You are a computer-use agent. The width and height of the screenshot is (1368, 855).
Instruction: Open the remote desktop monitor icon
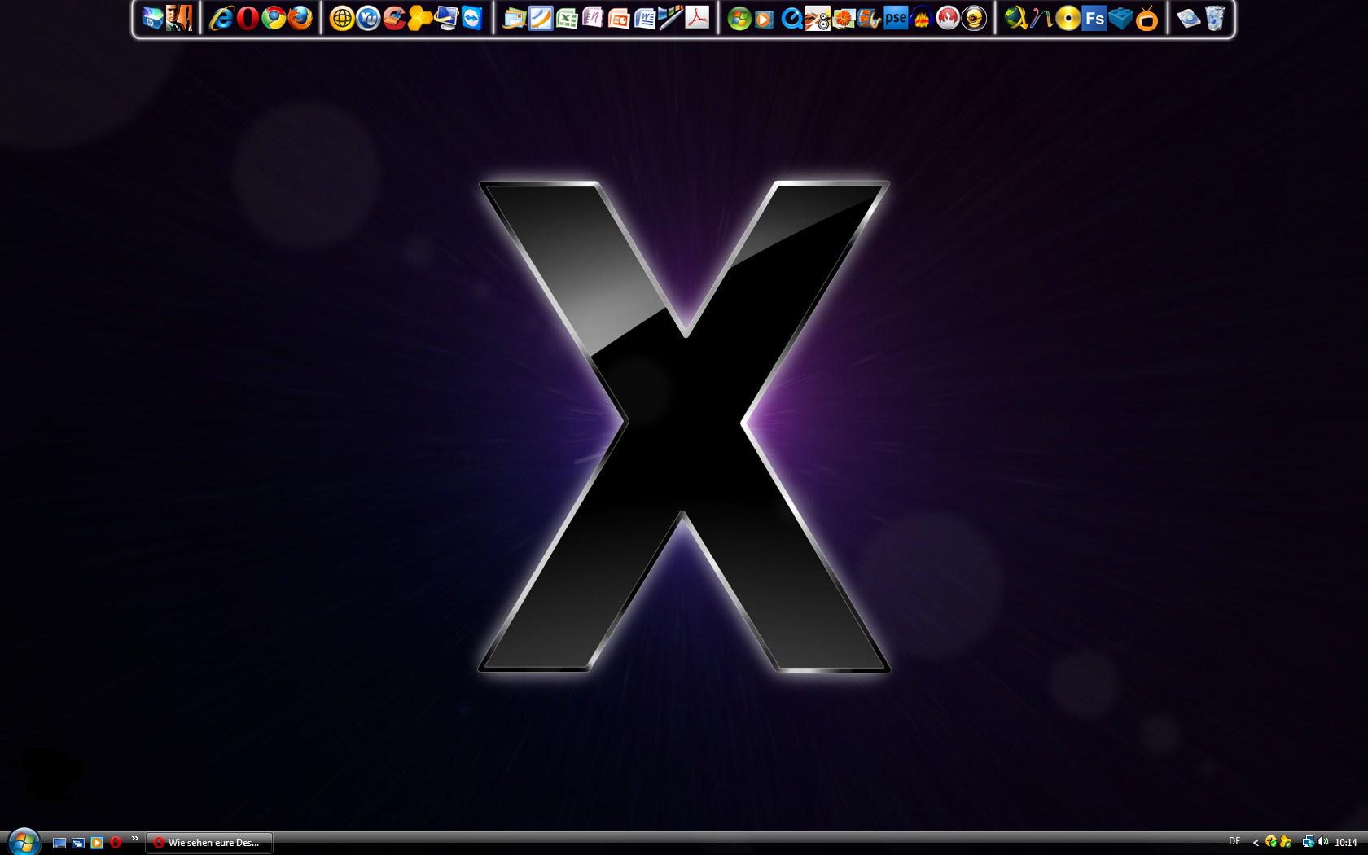[446, 18]
